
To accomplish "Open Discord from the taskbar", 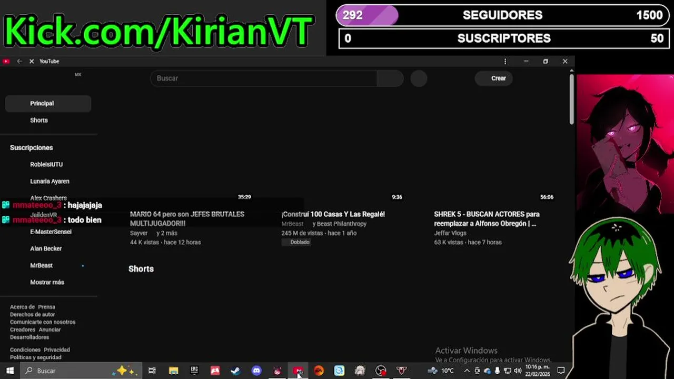I will 256,371.
